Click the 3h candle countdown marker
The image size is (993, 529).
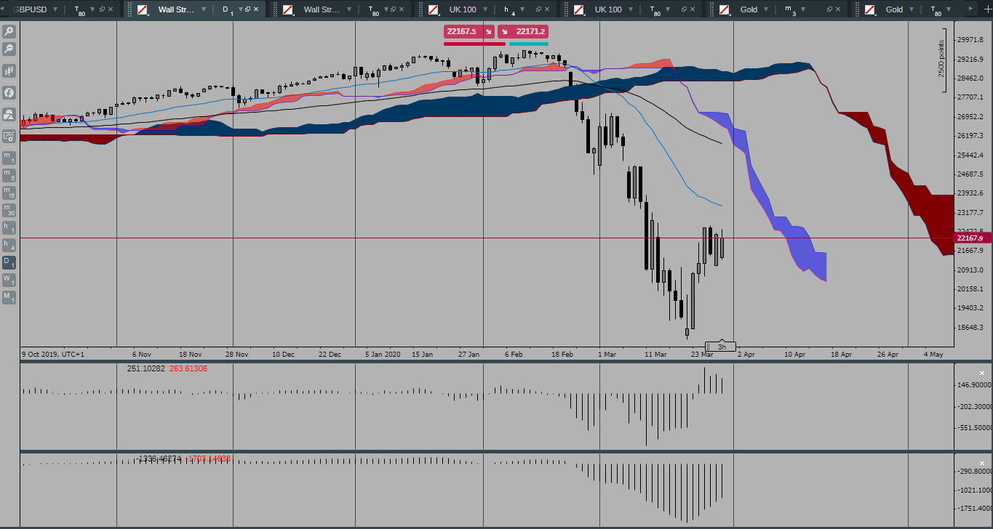point(722,347)
